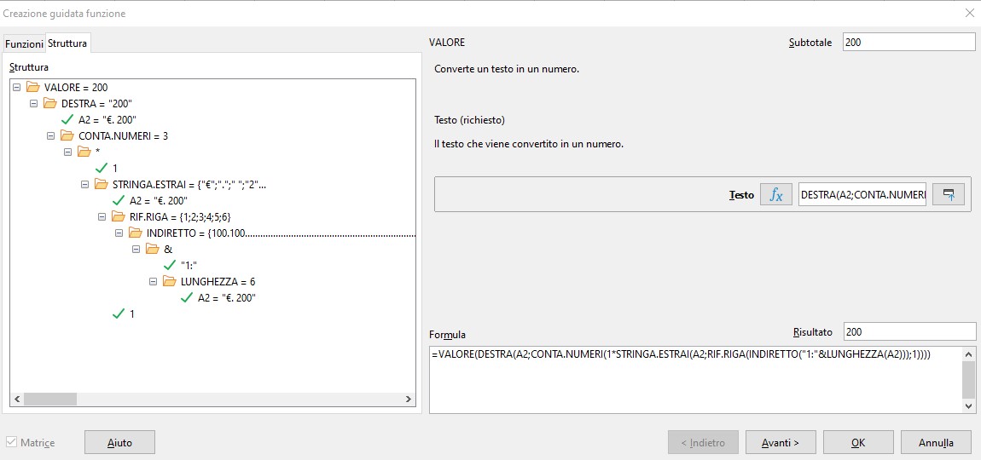Click the folder icon of INDIRETTO node
Screen dimensions: 981x460
[x=136, y=233]
